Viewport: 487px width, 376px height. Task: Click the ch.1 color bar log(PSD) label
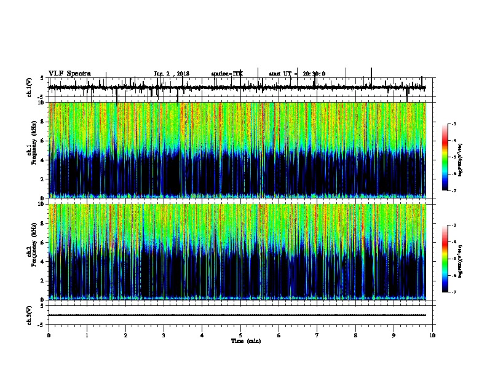461,160
